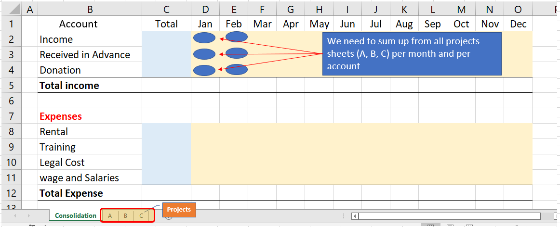Switch to the Consolidation sheet tab
The image size is (560, 227).
pos(75,215)
